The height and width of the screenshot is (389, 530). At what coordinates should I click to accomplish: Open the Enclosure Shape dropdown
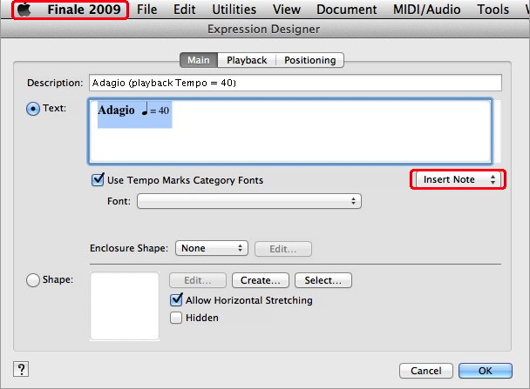(212, 248)
